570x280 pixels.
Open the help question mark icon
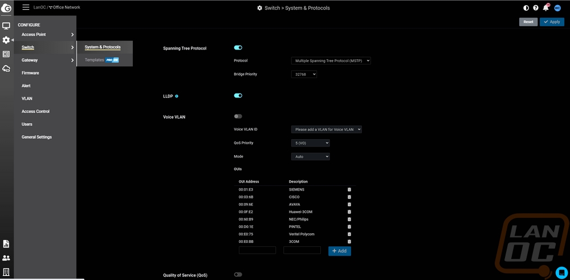536,8
